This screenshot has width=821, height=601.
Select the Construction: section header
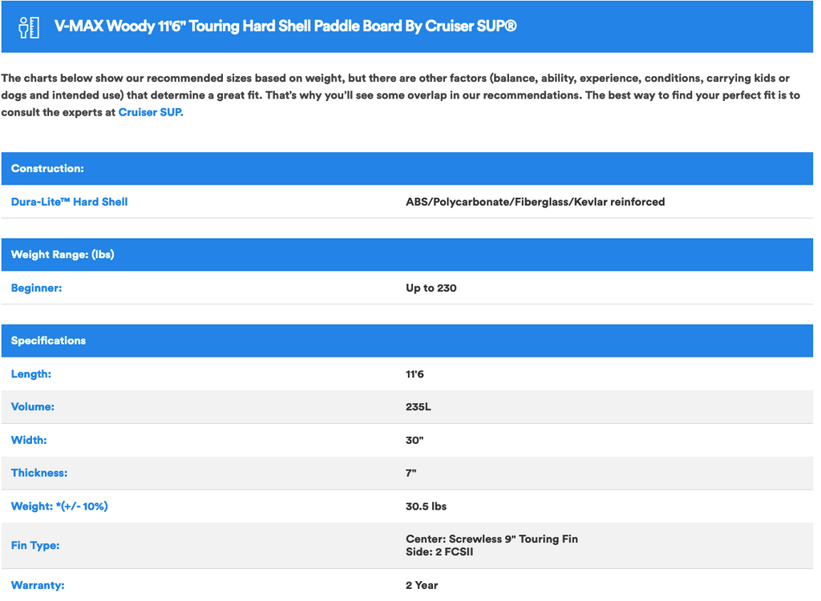47,168
